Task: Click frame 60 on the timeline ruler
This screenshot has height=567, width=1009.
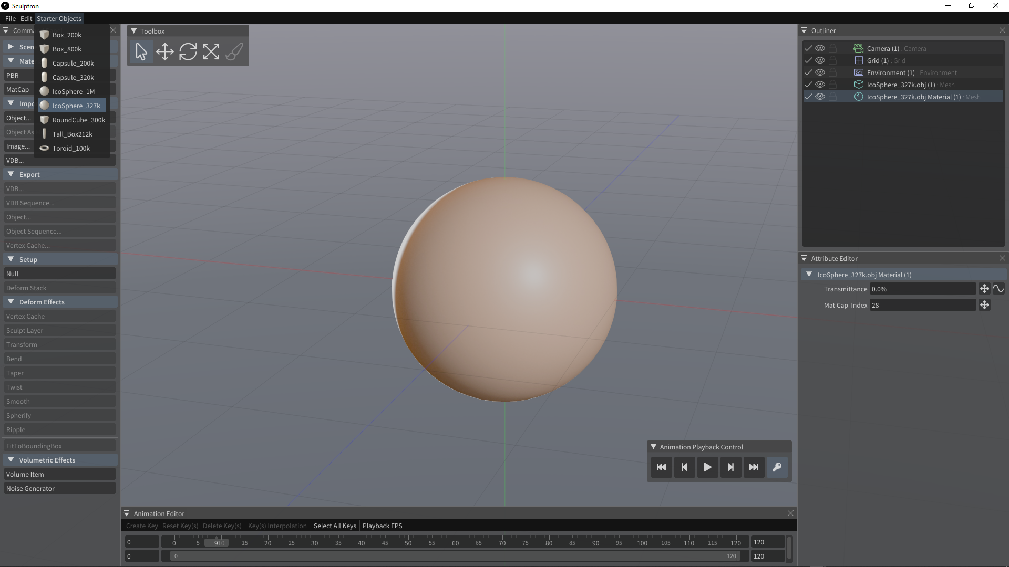Action: click(x=455, y=542)
